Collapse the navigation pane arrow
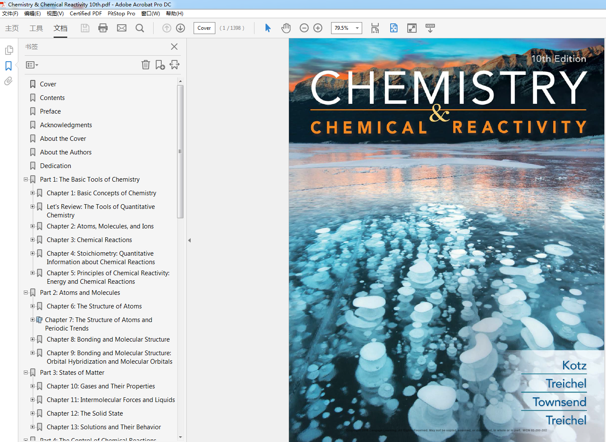The height and width of the screenshot is (442, 606). pyautogui.click(x=189, y=240)
